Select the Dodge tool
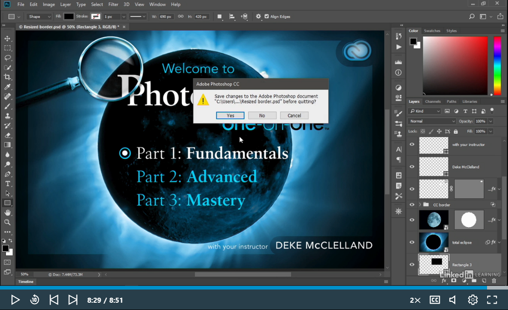508x310 pixels. pyautogui.click(x=7, y=164)
